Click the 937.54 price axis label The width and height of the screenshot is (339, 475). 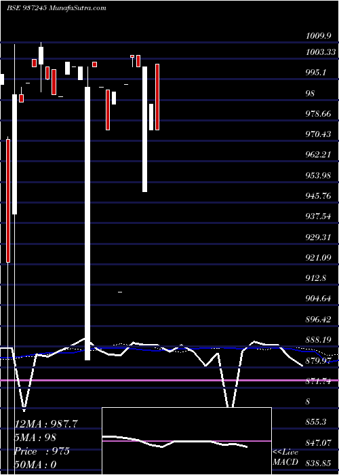(x=319, y=216)
